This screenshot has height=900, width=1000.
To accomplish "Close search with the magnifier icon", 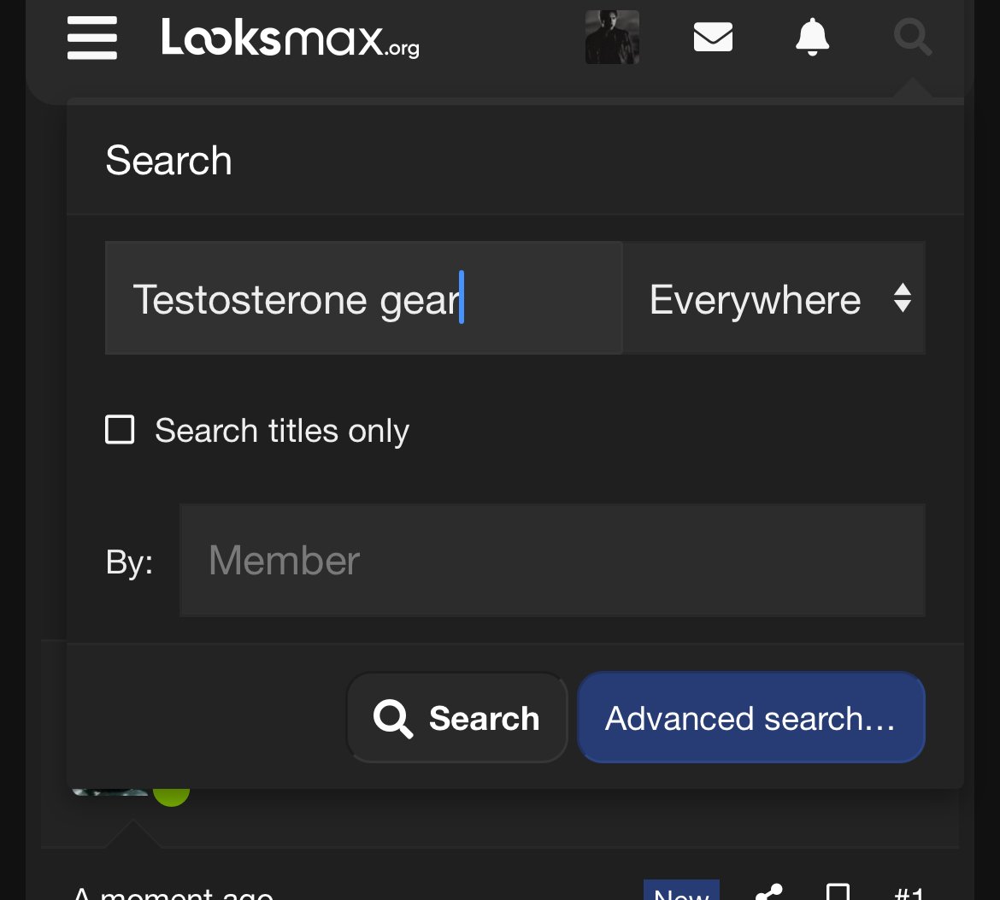I will [912, 38].
